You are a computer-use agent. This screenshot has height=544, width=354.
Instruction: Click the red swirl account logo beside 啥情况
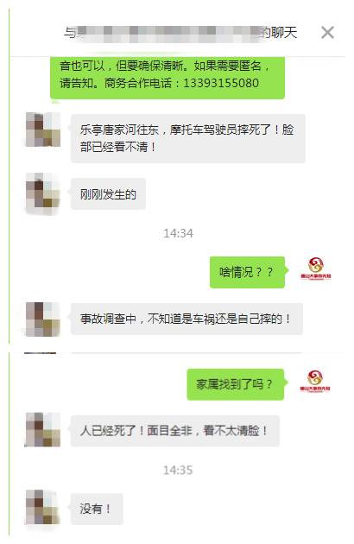(x=315, y=269)
